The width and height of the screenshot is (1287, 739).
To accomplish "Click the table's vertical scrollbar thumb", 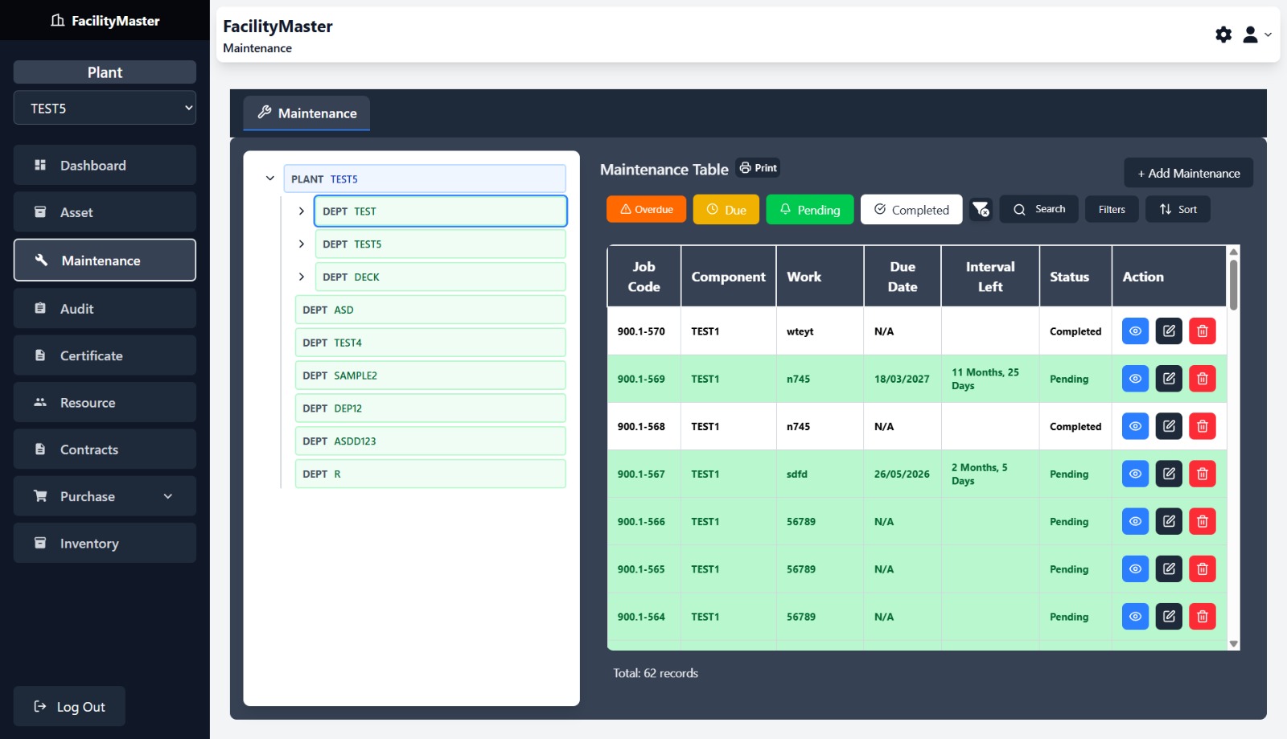I will click(1233, 284).
